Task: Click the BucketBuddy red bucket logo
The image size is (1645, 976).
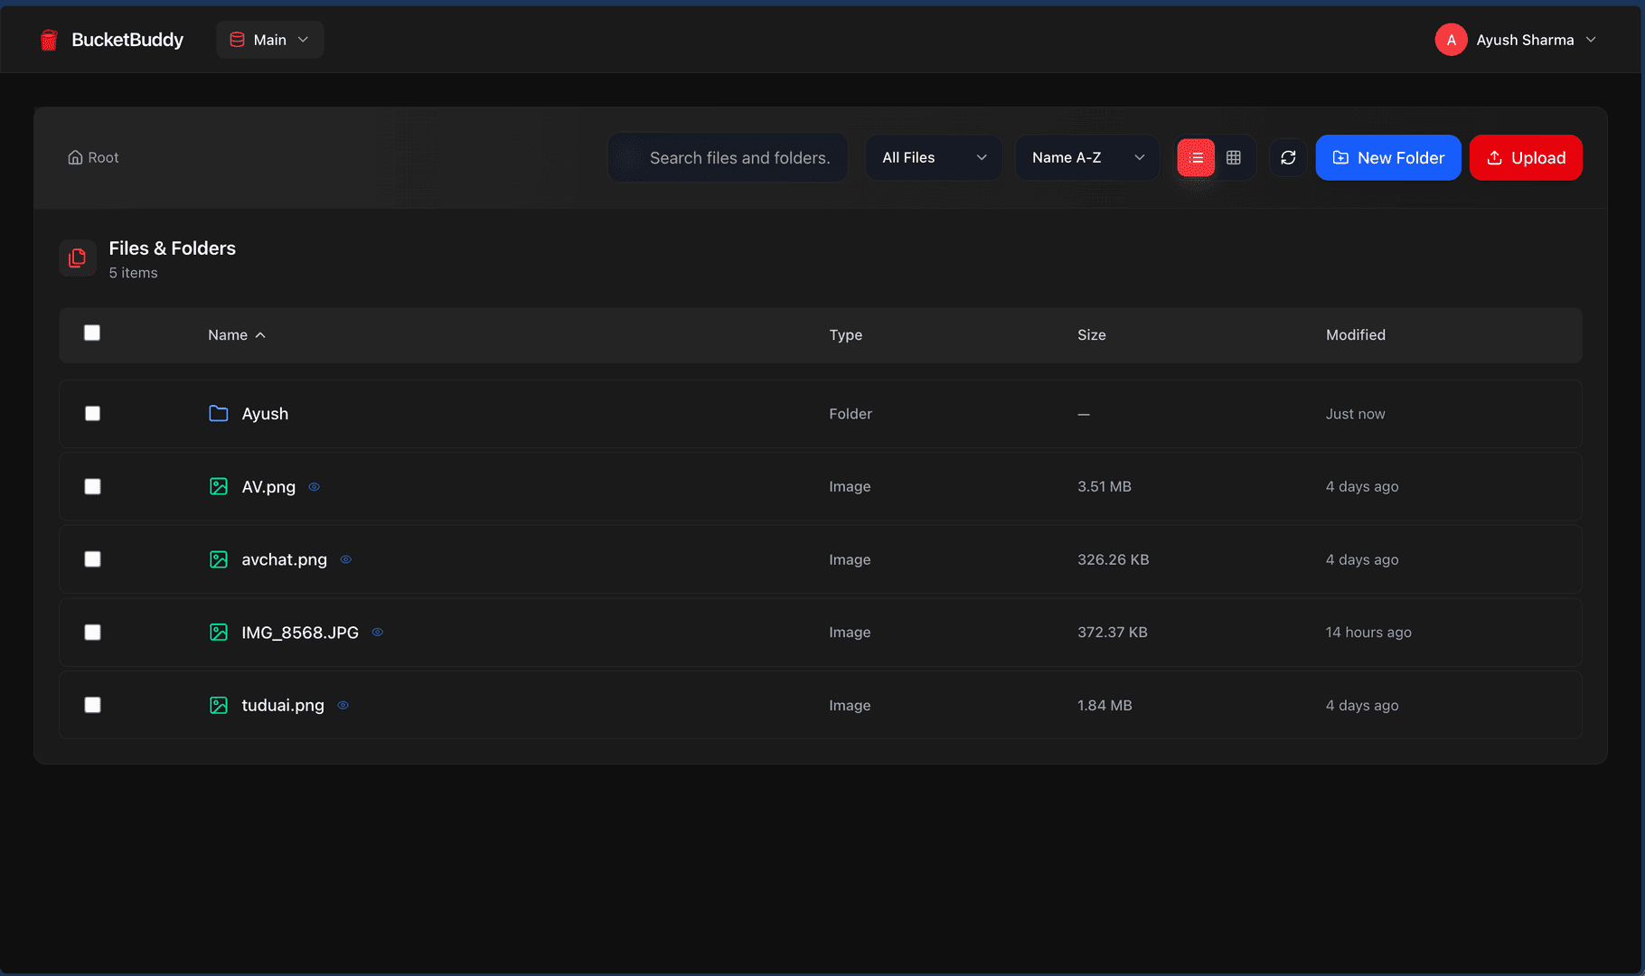Action: point(49,40)
